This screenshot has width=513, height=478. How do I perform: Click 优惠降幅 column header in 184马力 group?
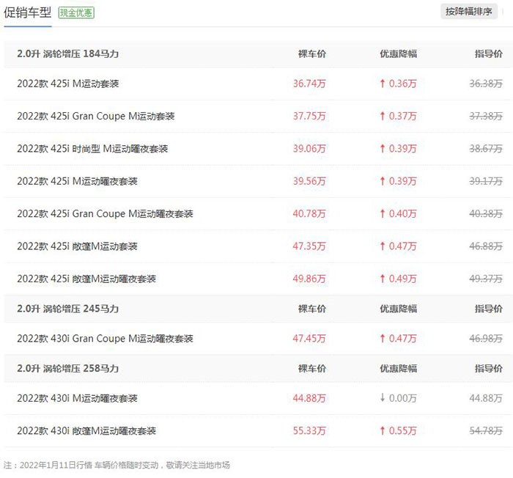pos(398,54)
